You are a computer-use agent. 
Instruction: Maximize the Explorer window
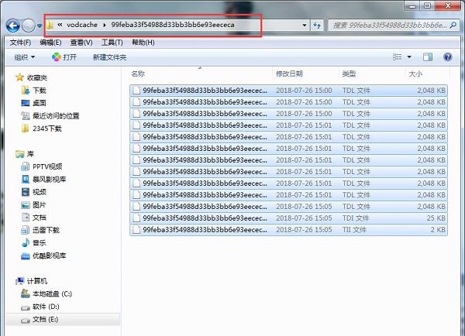[427, 5]
